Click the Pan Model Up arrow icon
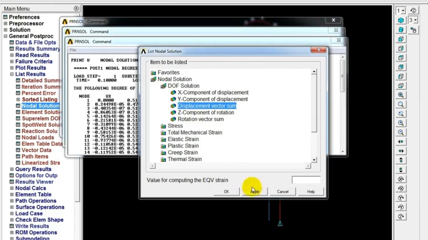428x240 pixels. coord(401,160)
